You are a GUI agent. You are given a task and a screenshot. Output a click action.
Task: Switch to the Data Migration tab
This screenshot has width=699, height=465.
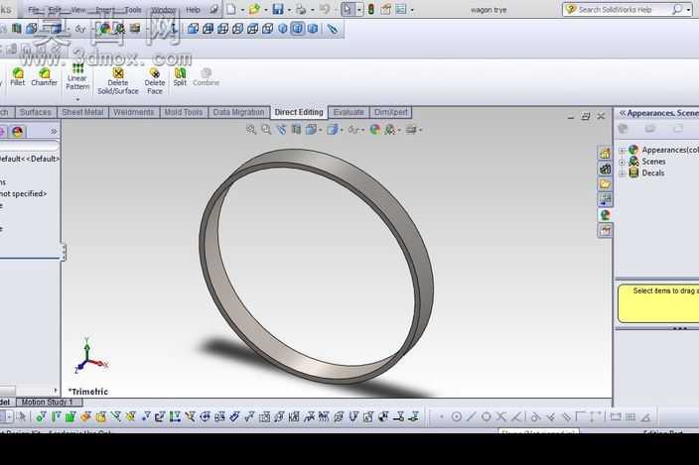click(238, 112)
